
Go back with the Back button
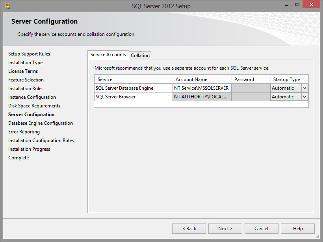189,229
